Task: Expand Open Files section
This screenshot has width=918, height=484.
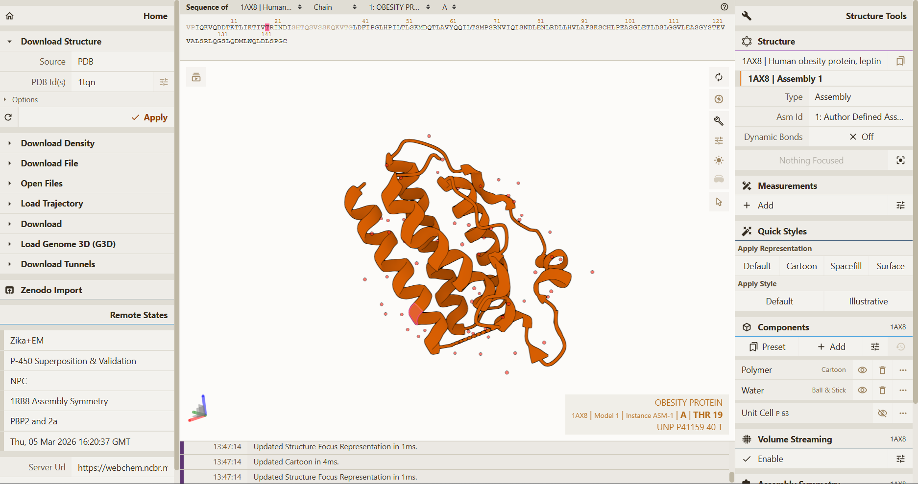Action: pyautogui.click(x=87, y=184)
